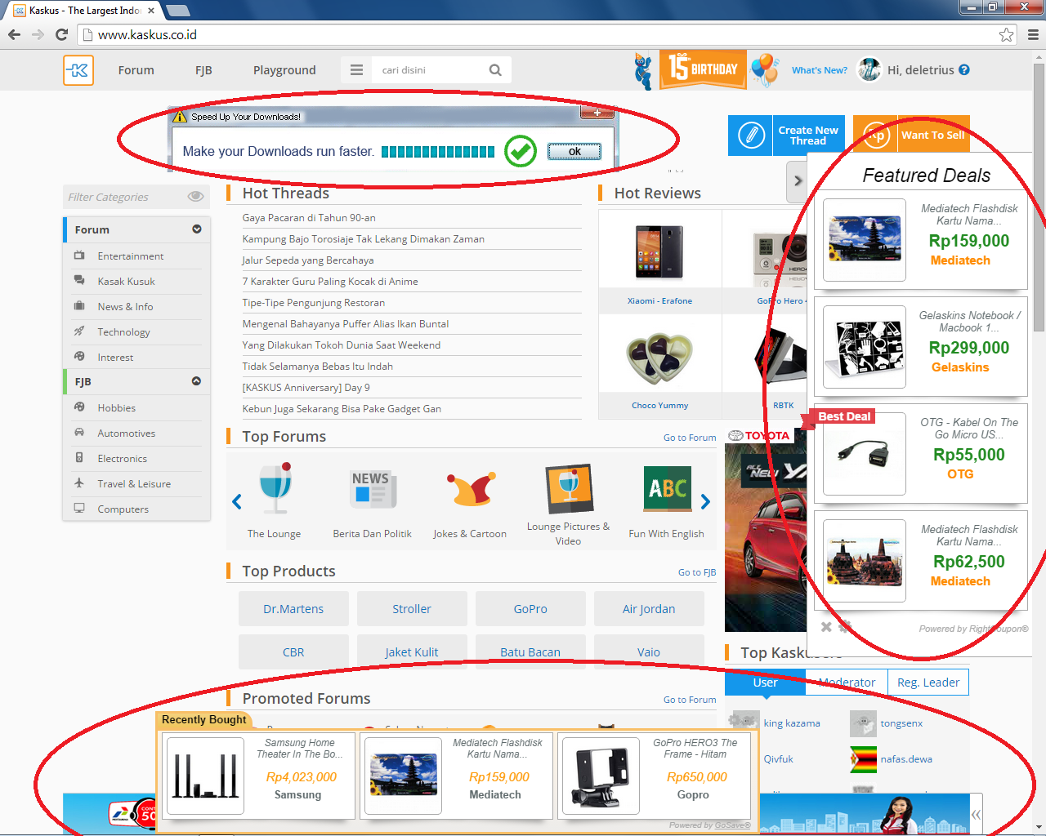
Task: Collapse the Forum category section
Action: [x=197, y=229]
